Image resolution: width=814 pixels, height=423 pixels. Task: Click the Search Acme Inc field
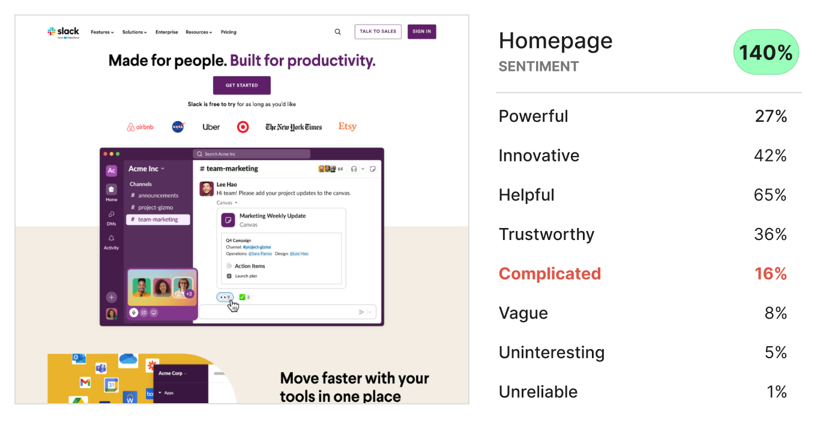coord(252,154)
